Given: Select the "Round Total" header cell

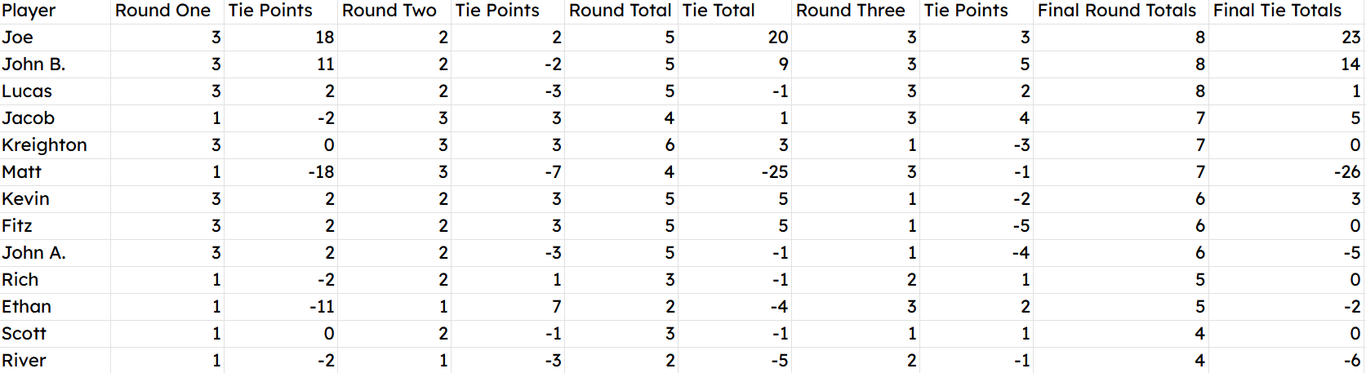Looking at the screenshot, I should (x=620, y=11).
